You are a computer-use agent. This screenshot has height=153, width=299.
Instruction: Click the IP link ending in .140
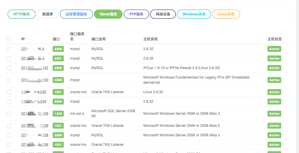(35, 80)
